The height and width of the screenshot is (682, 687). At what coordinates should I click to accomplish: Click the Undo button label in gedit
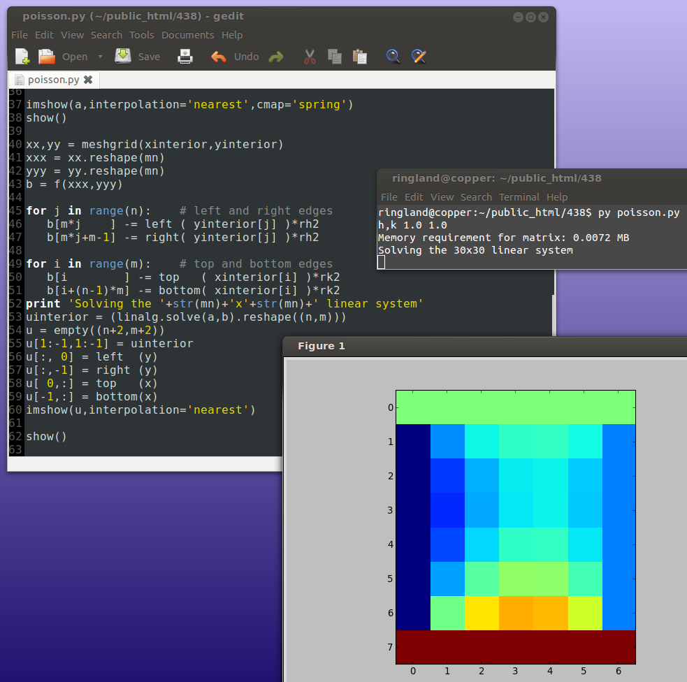[x=246, y=57]
